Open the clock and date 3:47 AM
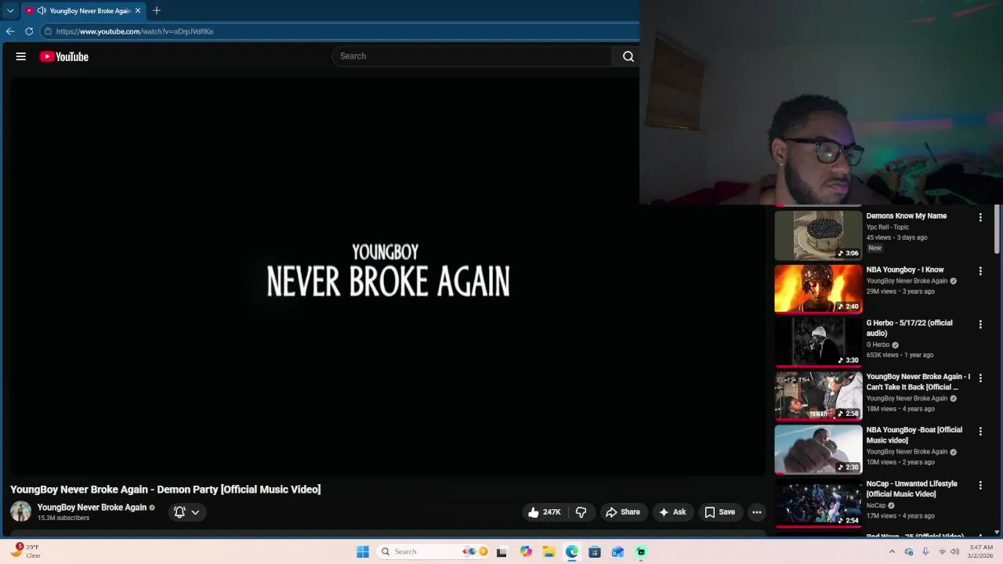This screenshot has height=564, width=1003. (981, 551)
